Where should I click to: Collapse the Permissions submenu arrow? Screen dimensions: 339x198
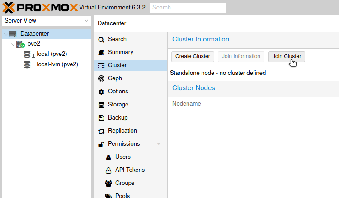pos(159,143)
